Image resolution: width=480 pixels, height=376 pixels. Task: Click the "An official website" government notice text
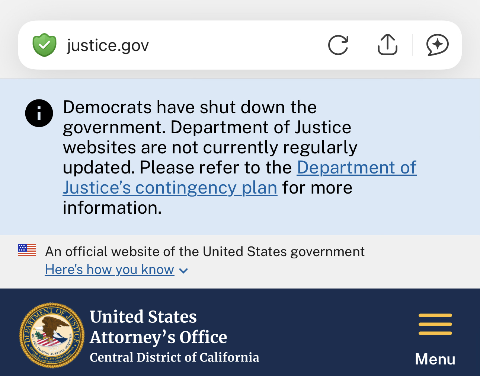pos(205,252)
